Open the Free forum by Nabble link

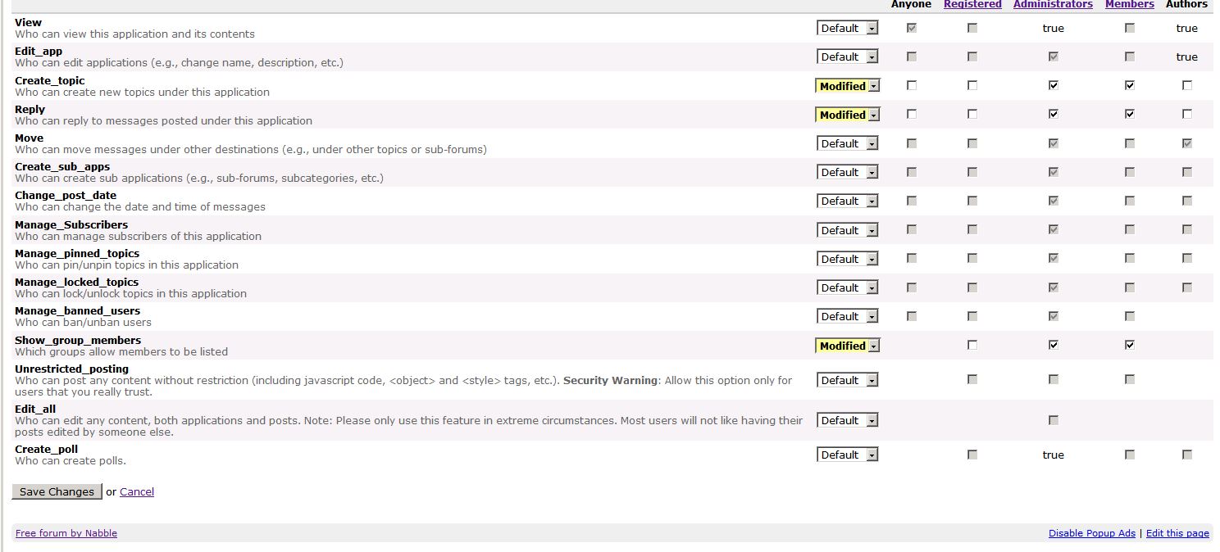[x=66, y=533]
